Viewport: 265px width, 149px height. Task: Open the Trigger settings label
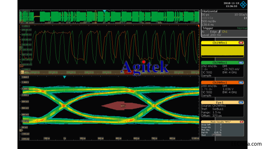[x=207, y=28]
